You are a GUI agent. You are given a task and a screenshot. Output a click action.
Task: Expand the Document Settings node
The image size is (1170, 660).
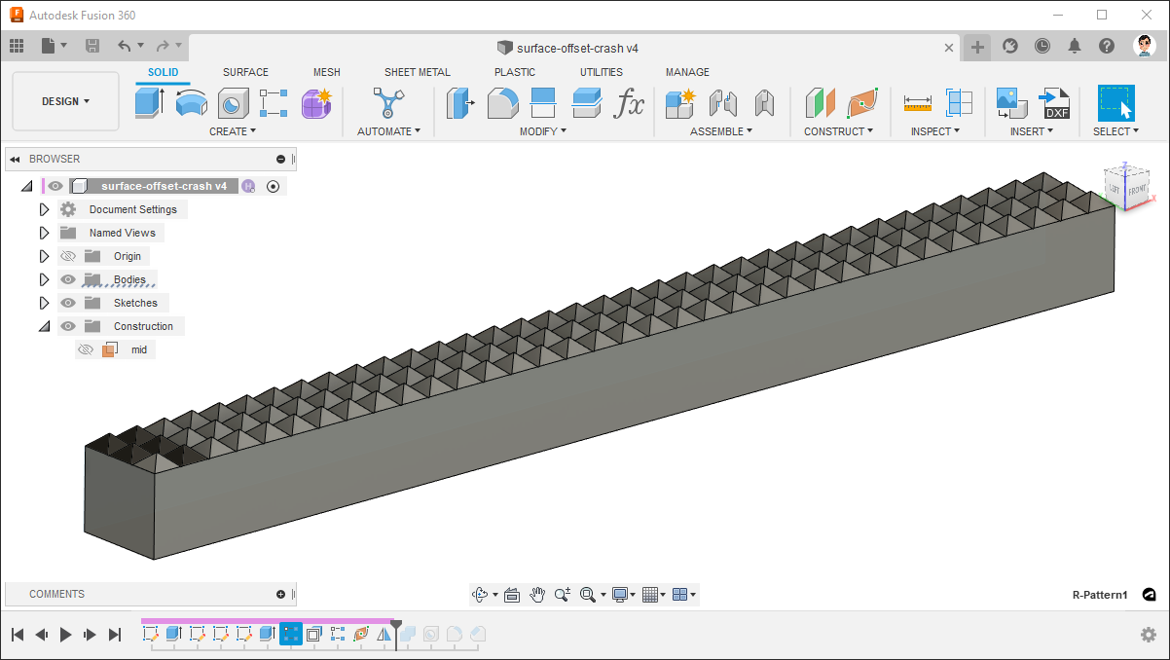[x=44, y=209]
